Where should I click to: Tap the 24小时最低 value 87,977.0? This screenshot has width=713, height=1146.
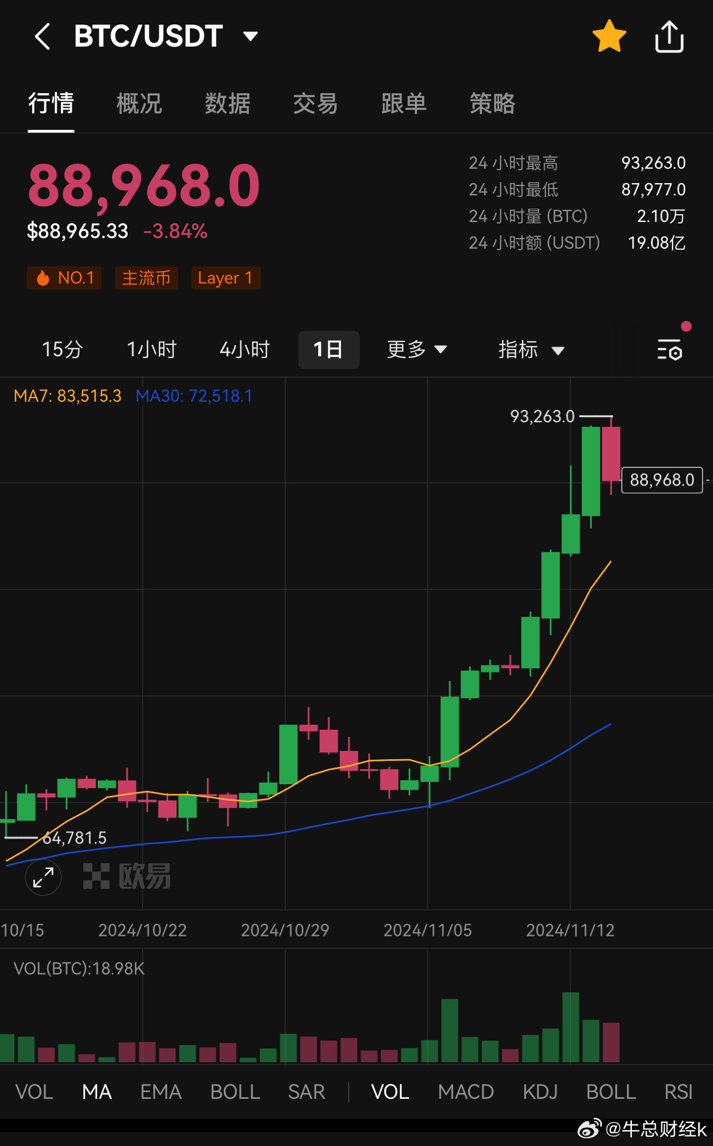654,189
